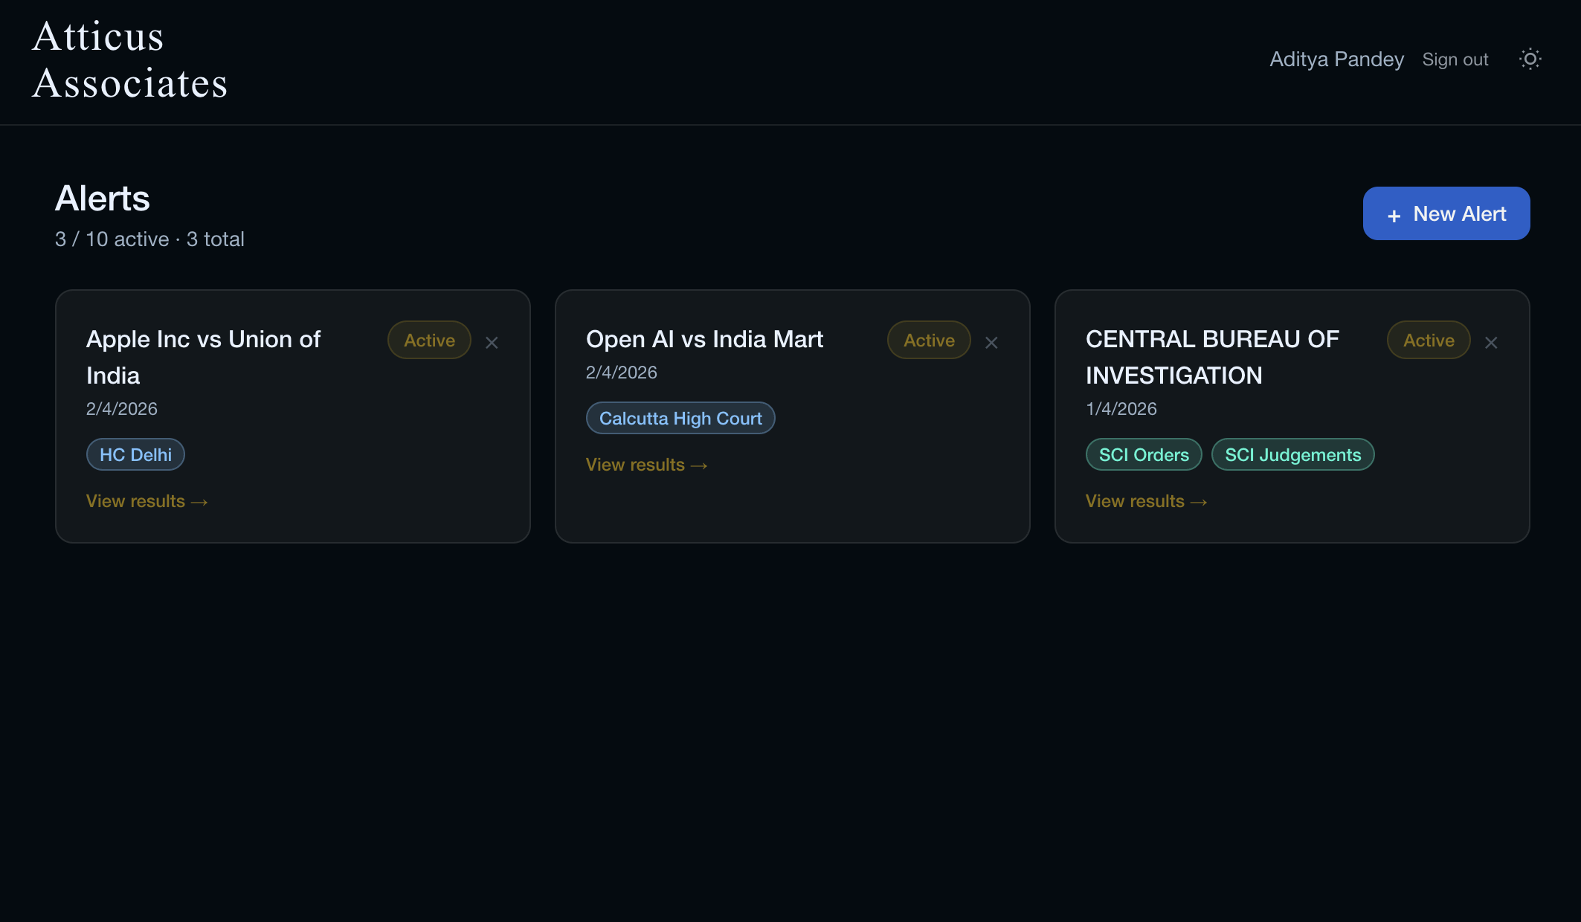Sign out of the account
Viewport: 1581px width, 922px height.
[x=1455, y=59]
